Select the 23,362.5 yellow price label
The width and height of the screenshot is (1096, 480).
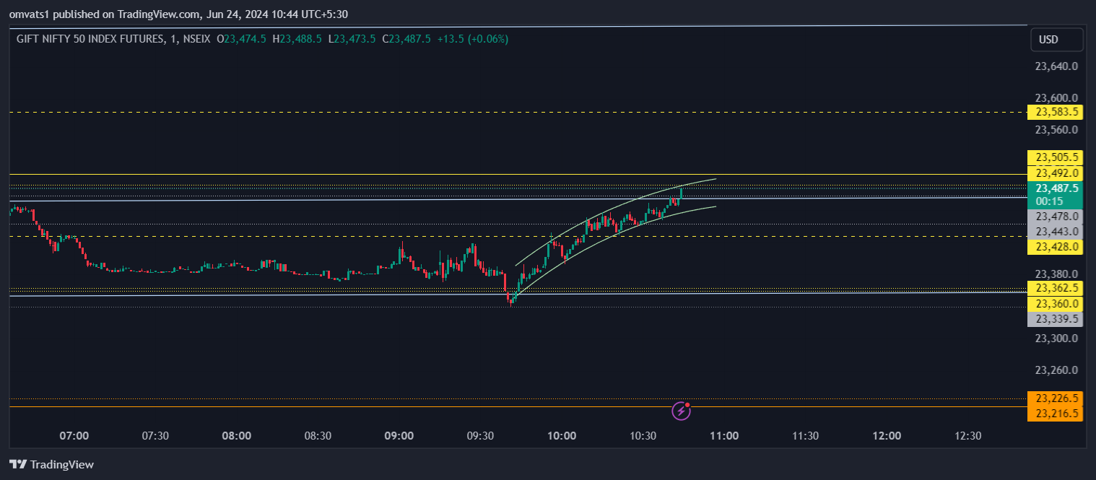pos(1055,289)
